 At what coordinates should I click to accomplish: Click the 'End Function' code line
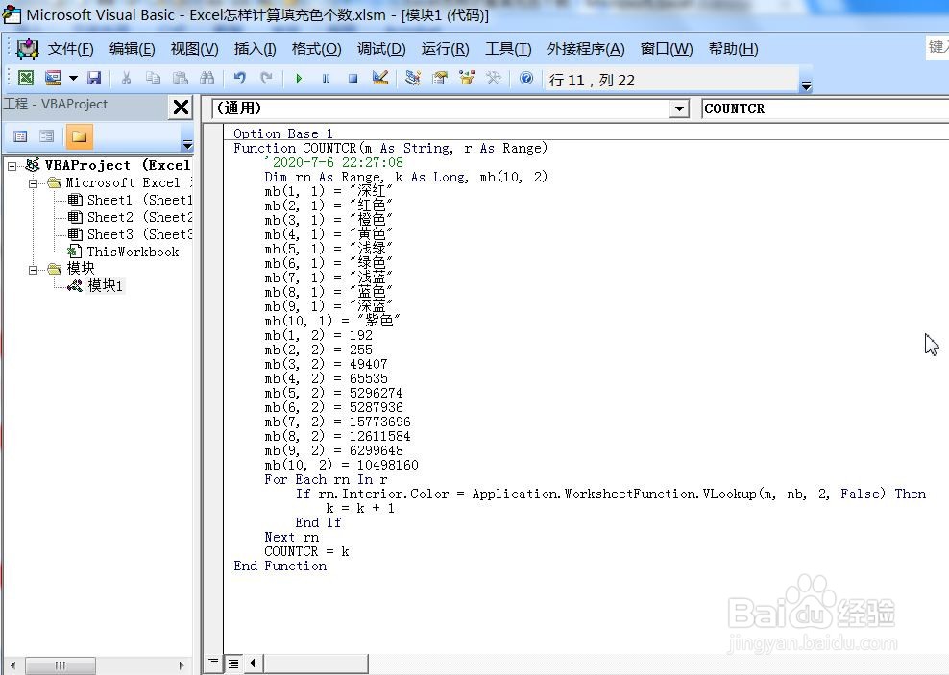[280, 567]
